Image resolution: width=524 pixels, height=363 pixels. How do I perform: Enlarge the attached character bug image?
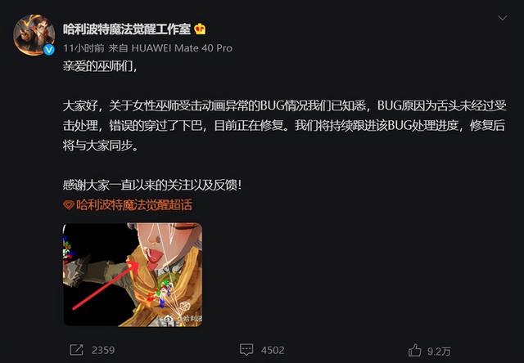point(133,275)
